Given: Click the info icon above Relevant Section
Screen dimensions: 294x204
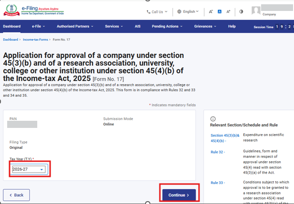Looking at the screenshot, I should (x=213, y=119).
